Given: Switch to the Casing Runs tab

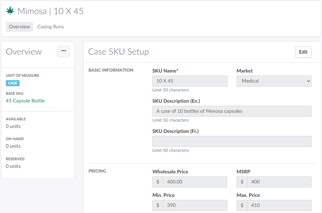Looking at the screenshot, I should tap(50, 27).
